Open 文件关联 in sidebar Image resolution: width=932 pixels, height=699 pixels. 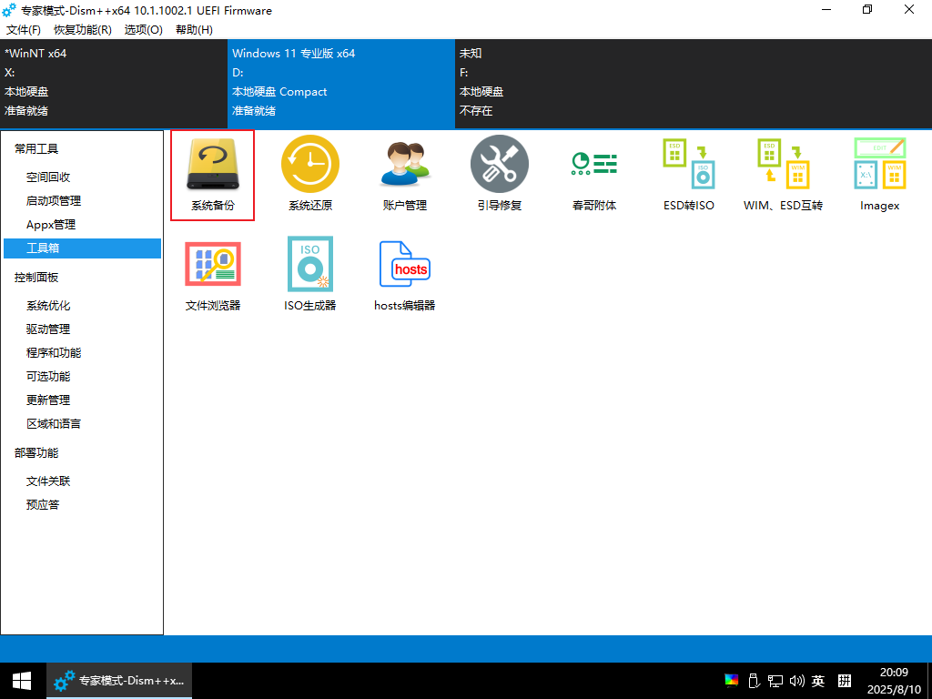(48, 481)
